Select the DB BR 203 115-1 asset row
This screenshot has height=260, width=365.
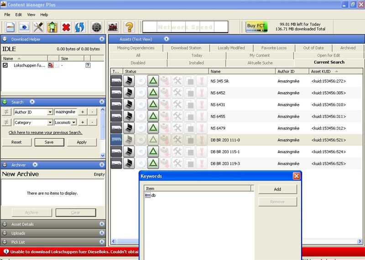pos(237,152)
